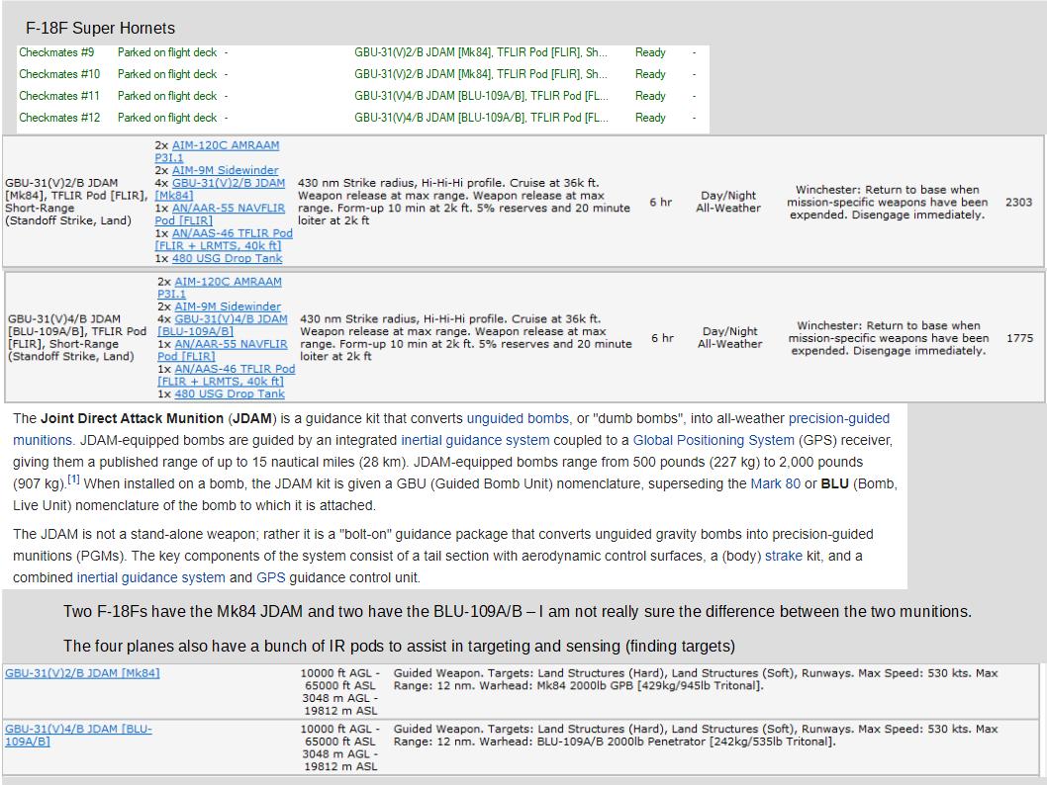Screen dimensions: 1047x785
Task: Select the Checkmates #12 aircraft row
Action: [362, 118]
